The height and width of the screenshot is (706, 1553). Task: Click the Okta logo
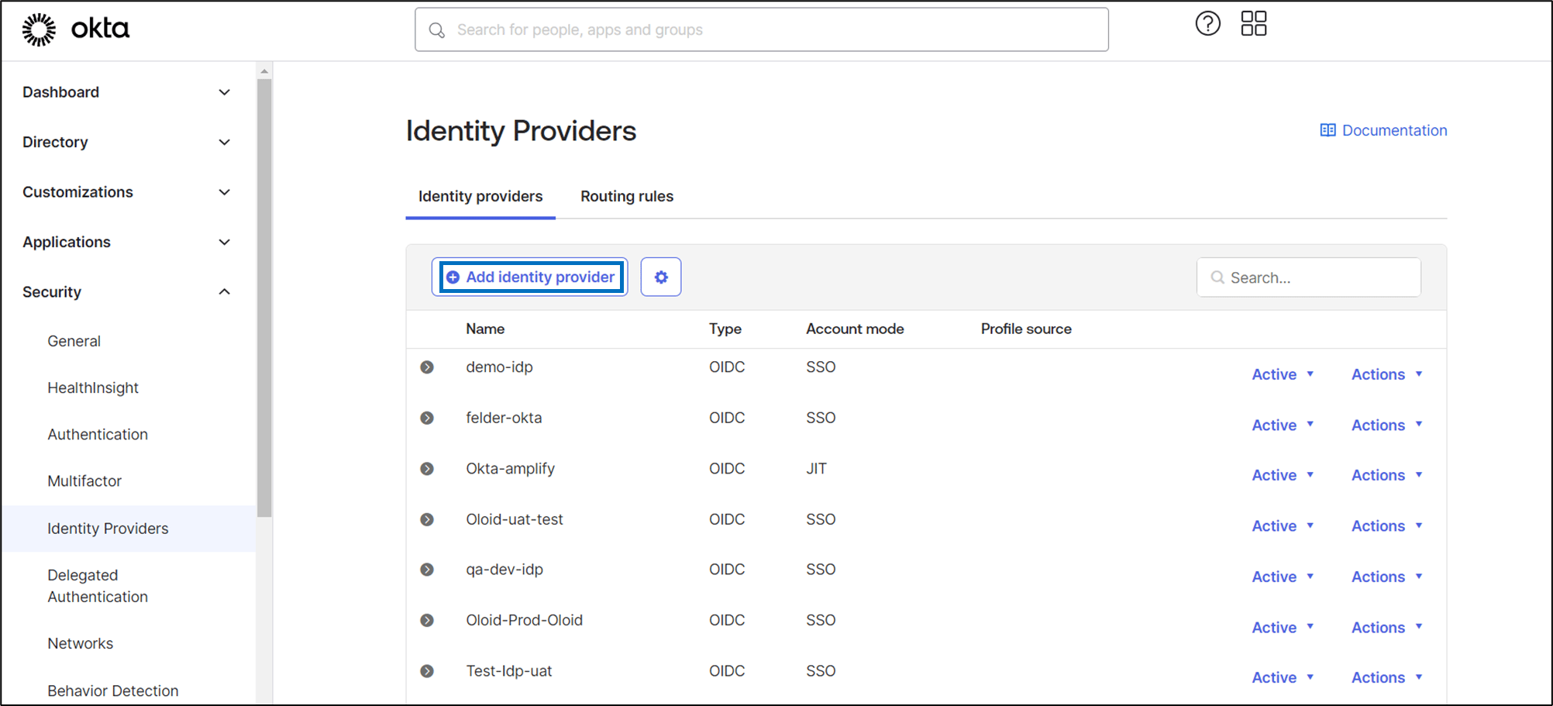click(x=75, y=29)
